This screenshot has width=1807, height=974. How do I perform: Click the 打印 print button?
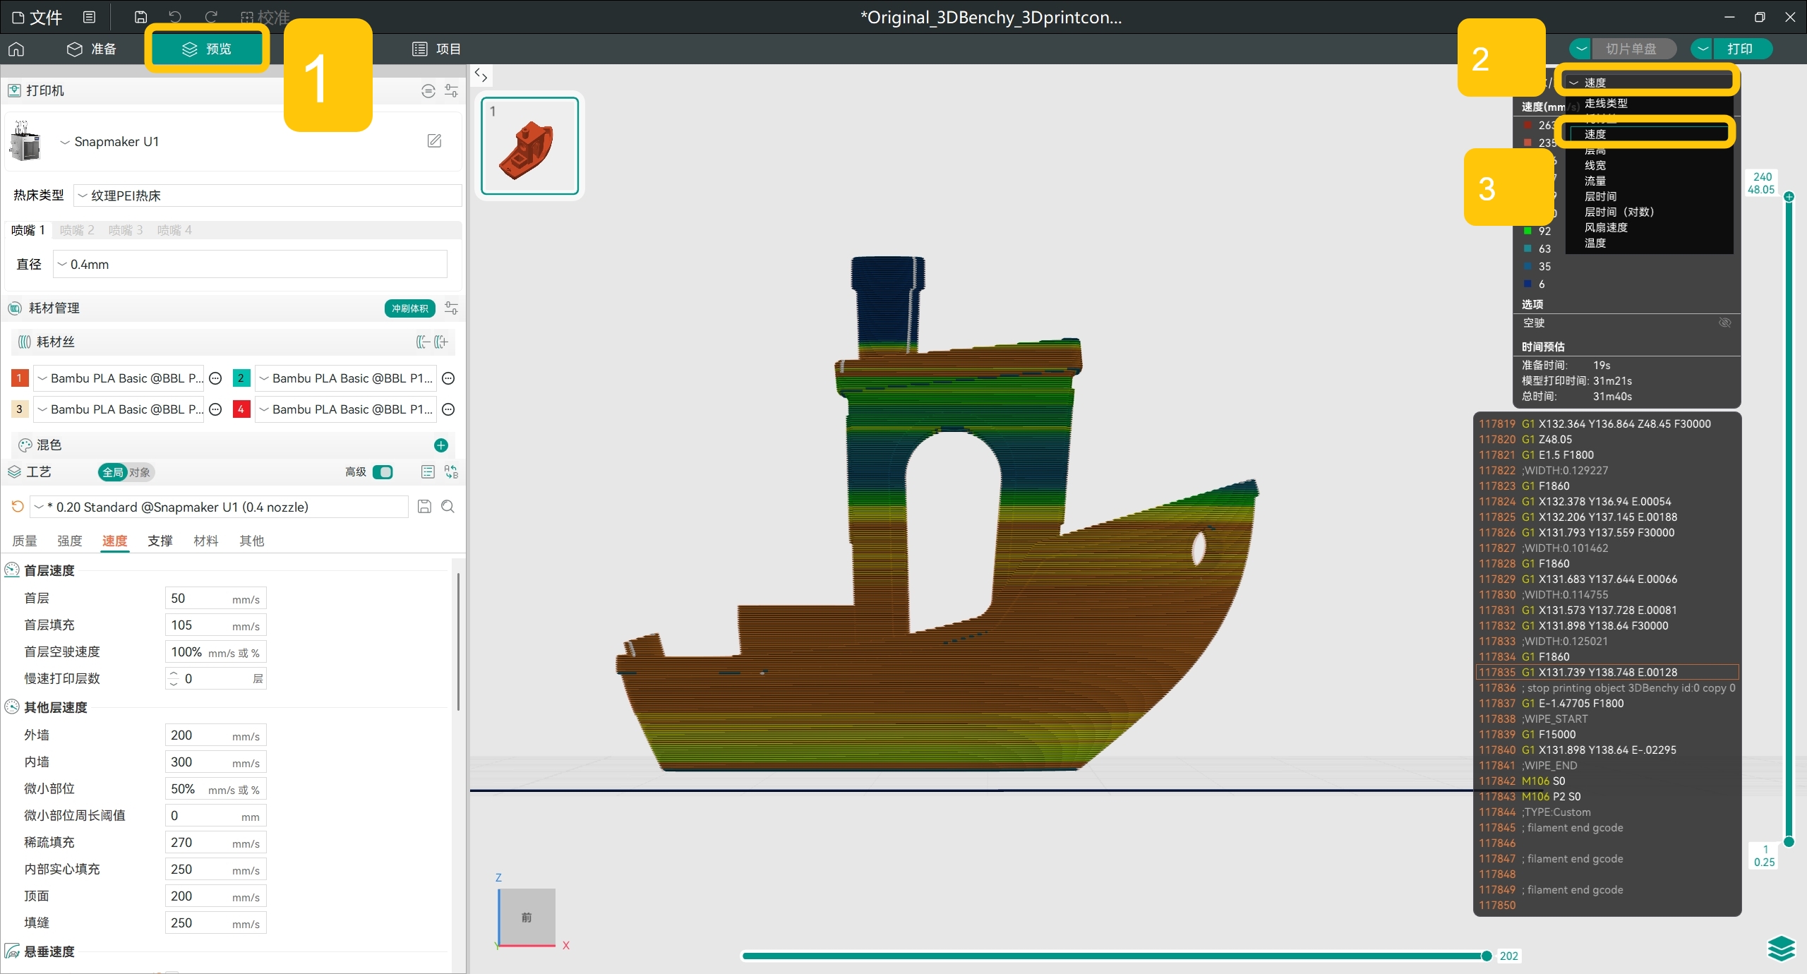(x=1743, y=49)
